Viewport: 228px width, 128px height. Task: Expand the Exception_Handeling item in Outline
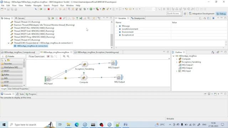pos(177,62)
